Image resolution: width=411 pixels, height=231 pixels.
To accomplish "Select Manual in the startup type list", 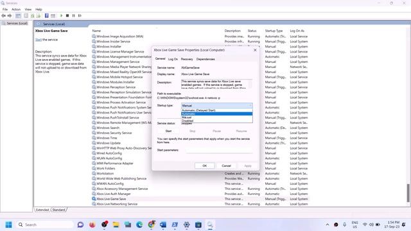I will click(x=217, y=117).
